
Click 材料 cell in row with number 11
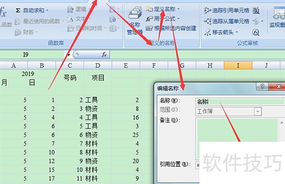[98, 178]
